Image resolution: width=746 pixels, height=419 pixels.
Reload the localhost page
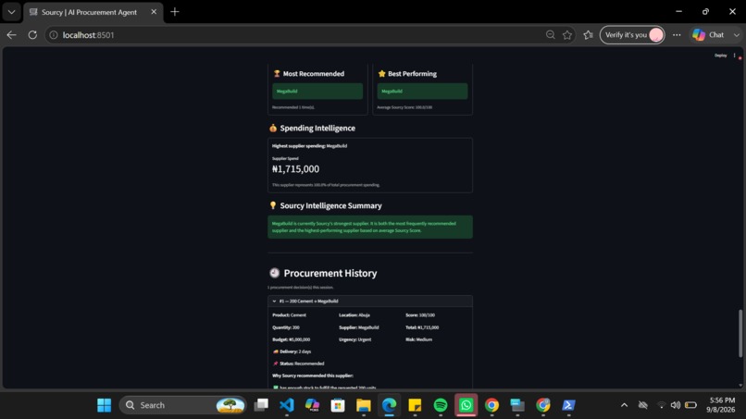[32, 35]
